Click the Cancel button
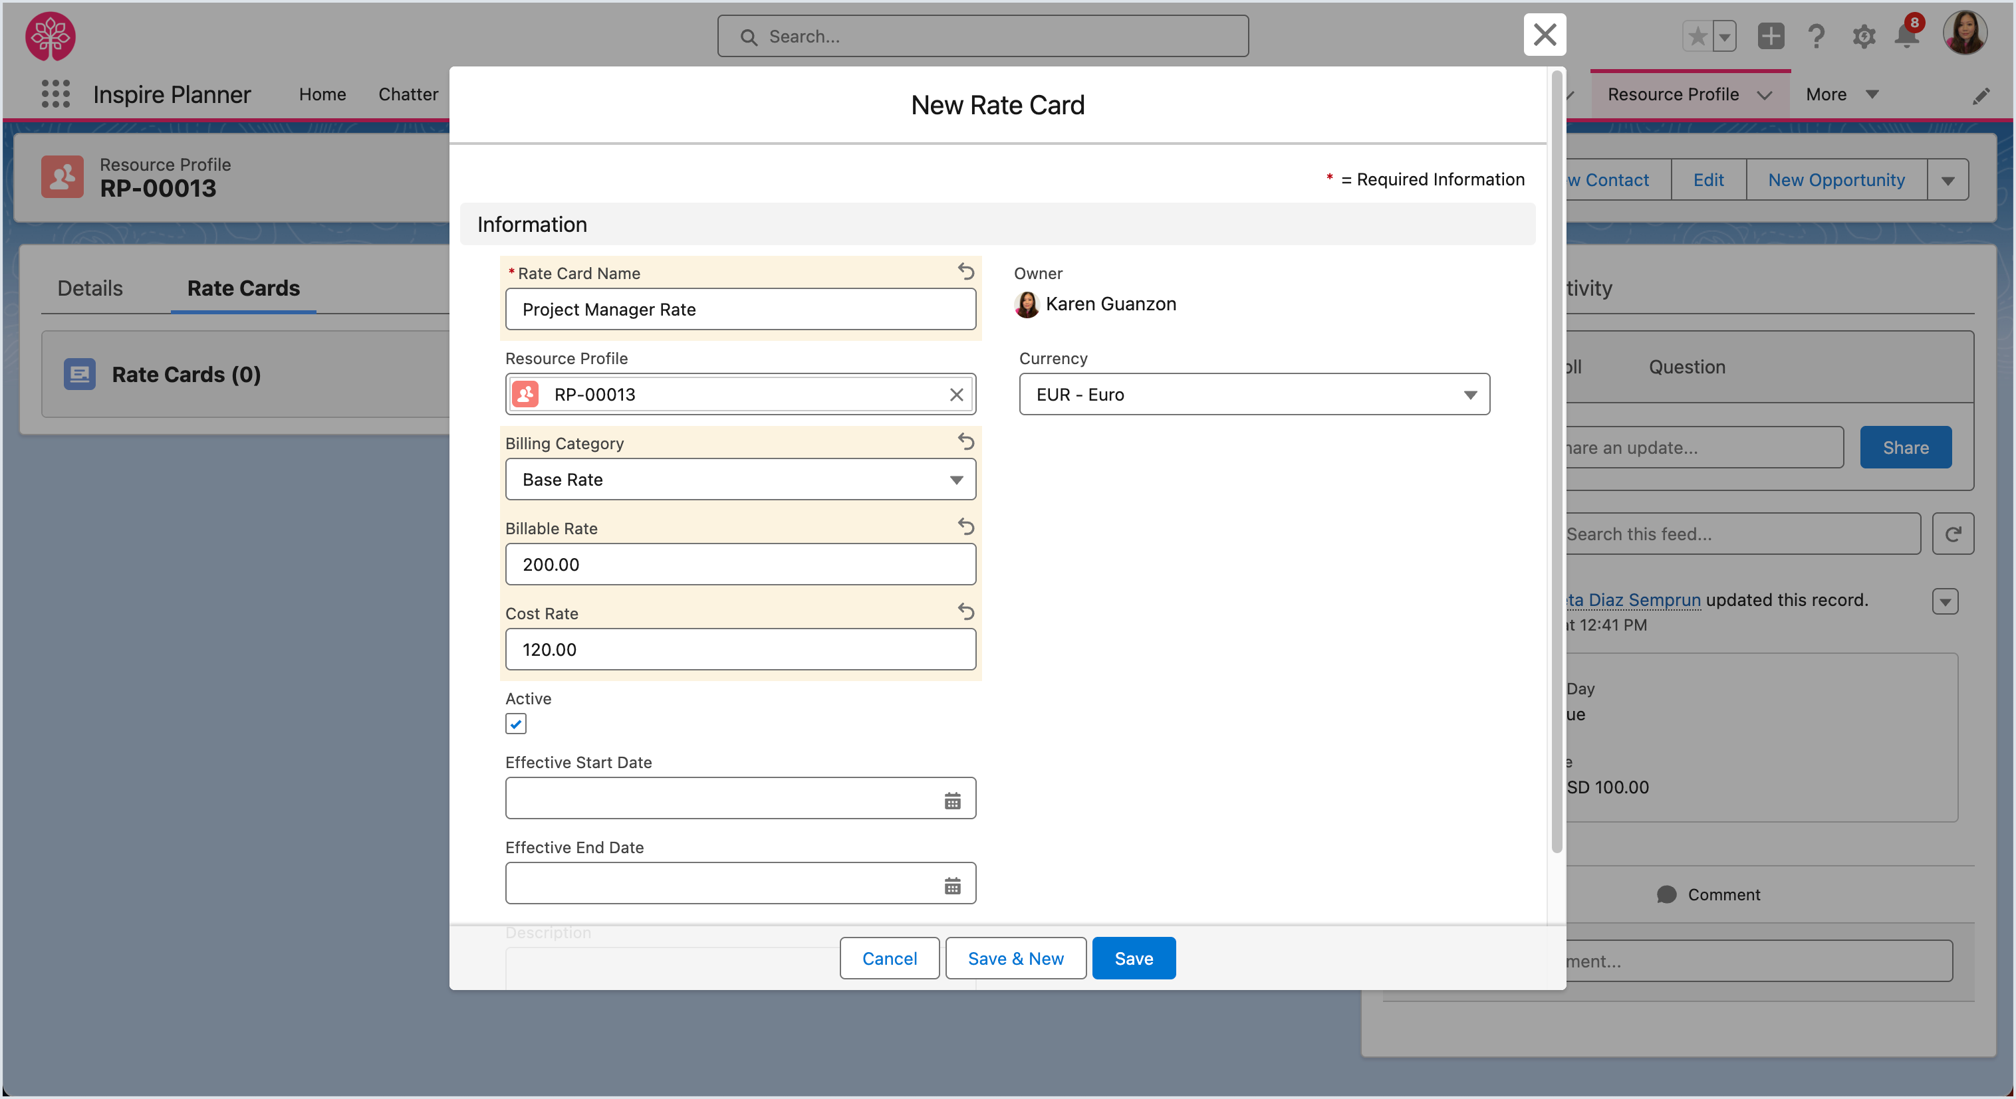This screenshot has width=2016, height=1099. [889, 958]
